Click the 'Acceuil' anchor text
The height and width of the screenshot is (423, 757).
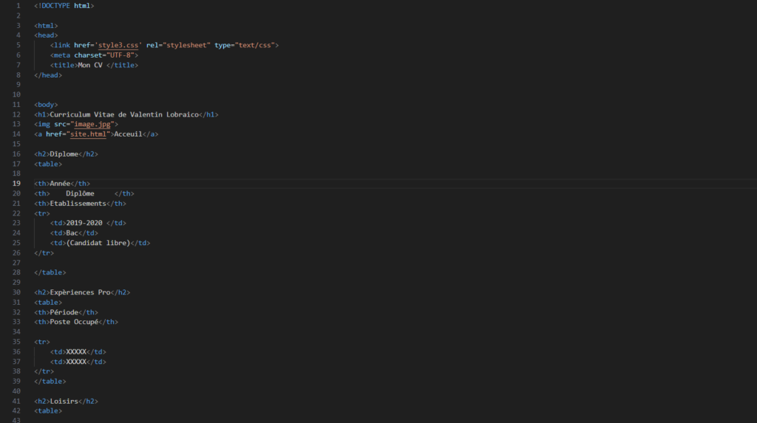(x=129, y=134)
